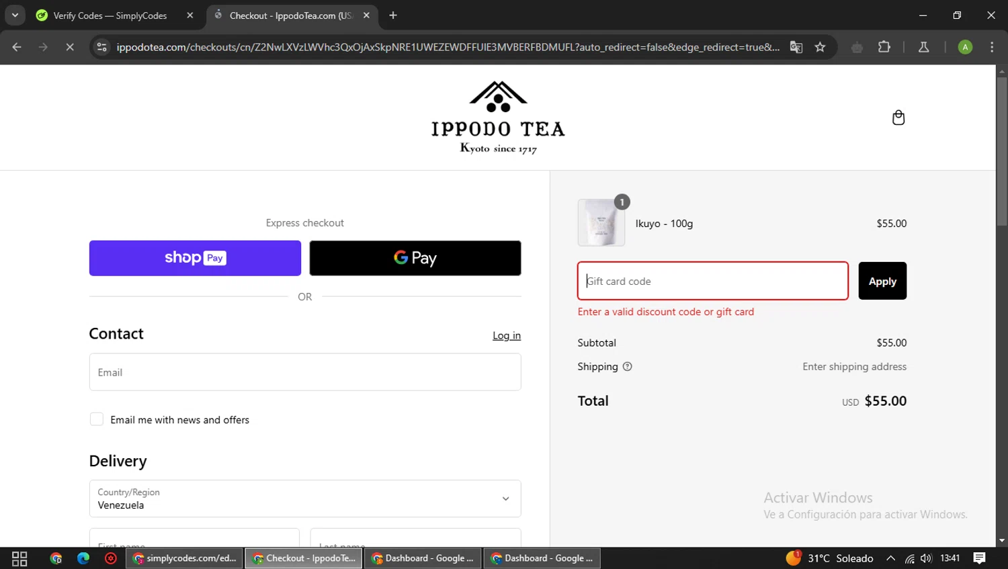Open the first Dashboard Google taskbar window
1008x569 pixels.
tap(423, 558)
